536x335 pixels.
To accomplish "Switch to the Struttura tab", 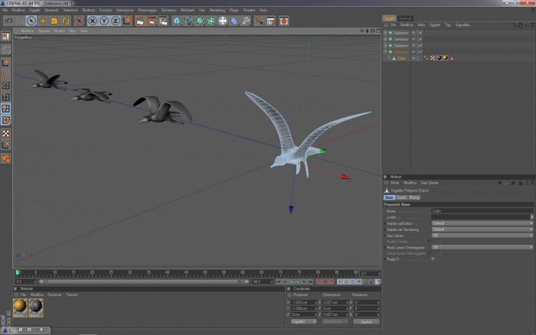I will click(x=405, y=18).
